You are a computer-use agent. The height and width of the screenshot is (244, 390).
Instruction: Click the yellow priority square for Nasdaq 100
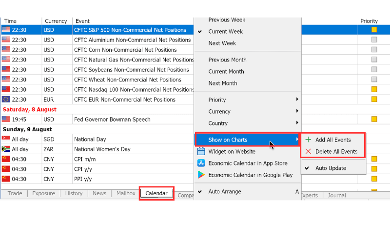pyautogui.click(x=374, y=89)
